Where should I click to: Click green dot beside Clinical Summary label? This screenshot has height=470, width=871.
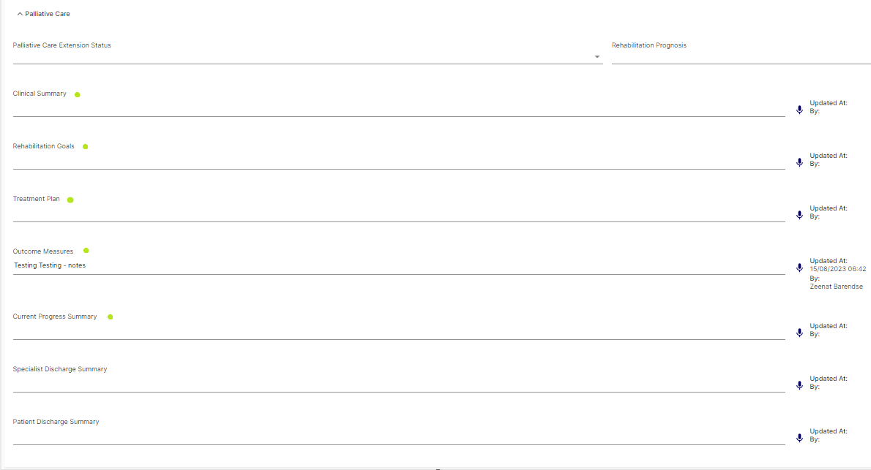point(77,94)
